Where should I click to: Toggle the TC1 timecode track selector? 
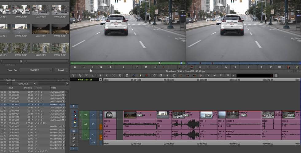(93, 142)
